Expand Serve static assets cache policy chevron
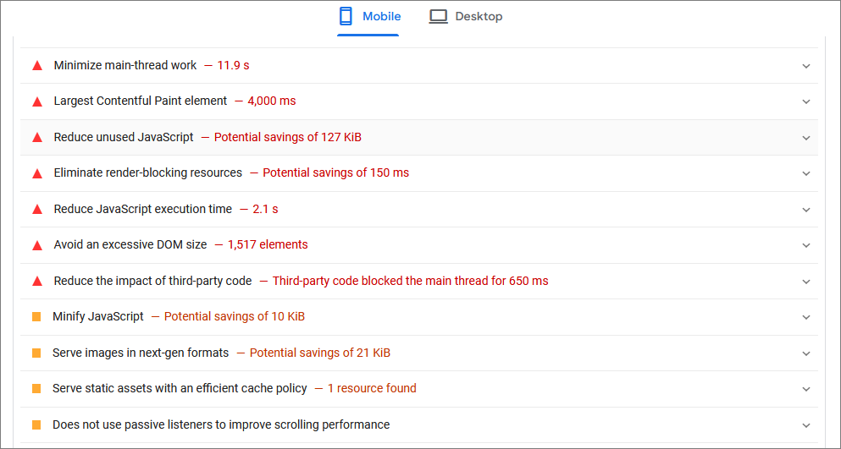This screenshot has width=841, height=449. tap(806, 389)
